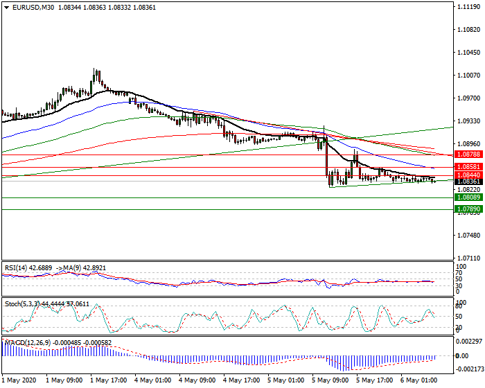
Task: Select the red resistance label 1.08788
Action: click(x=468, y=154)
